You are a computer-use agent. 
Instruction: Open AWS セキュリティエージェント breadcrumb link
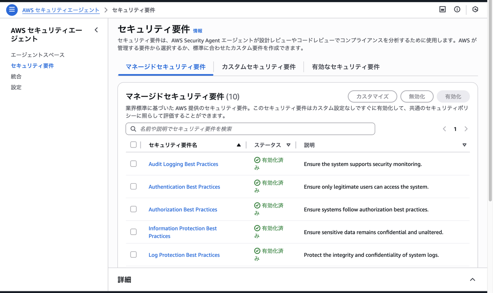61,10
